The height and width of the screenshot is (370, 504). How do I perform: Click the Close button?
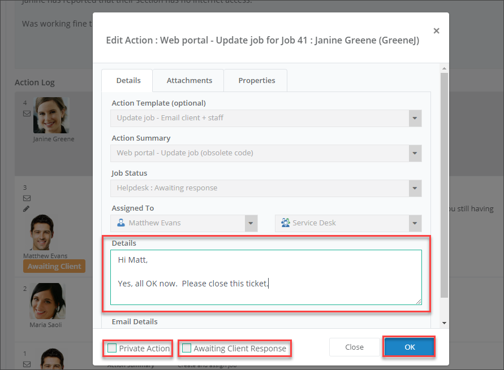pos(354,347)
